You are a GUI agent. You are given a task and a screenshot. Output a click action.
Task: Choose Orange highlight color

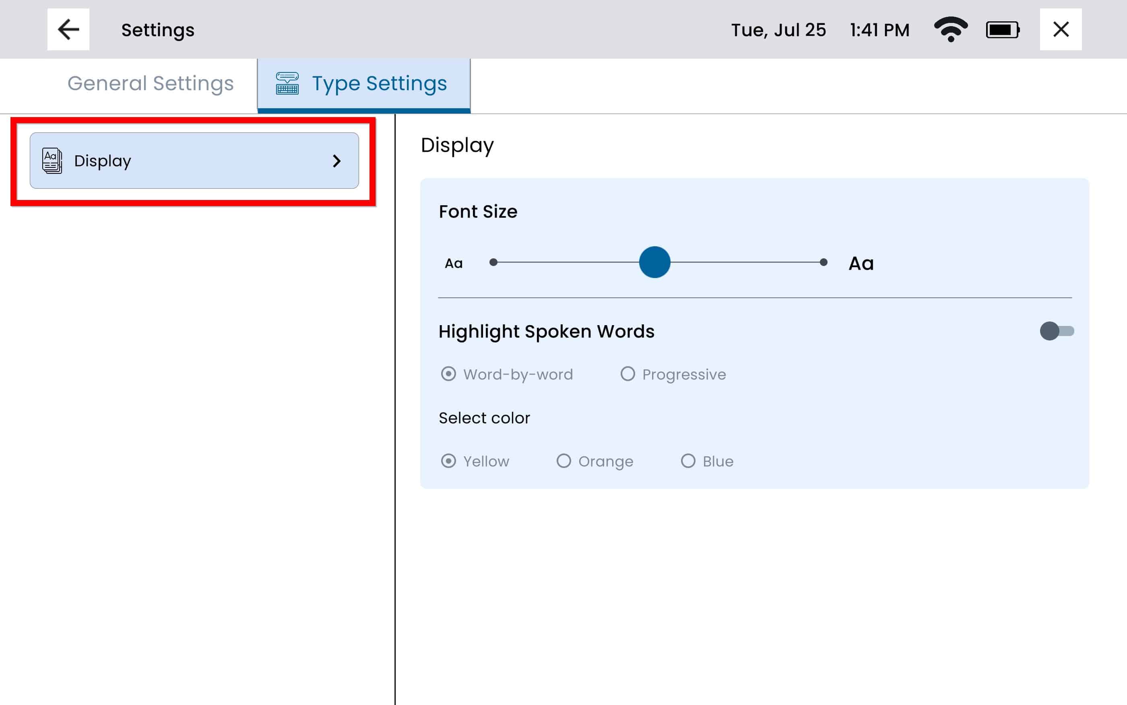click(x=564, y=461)
